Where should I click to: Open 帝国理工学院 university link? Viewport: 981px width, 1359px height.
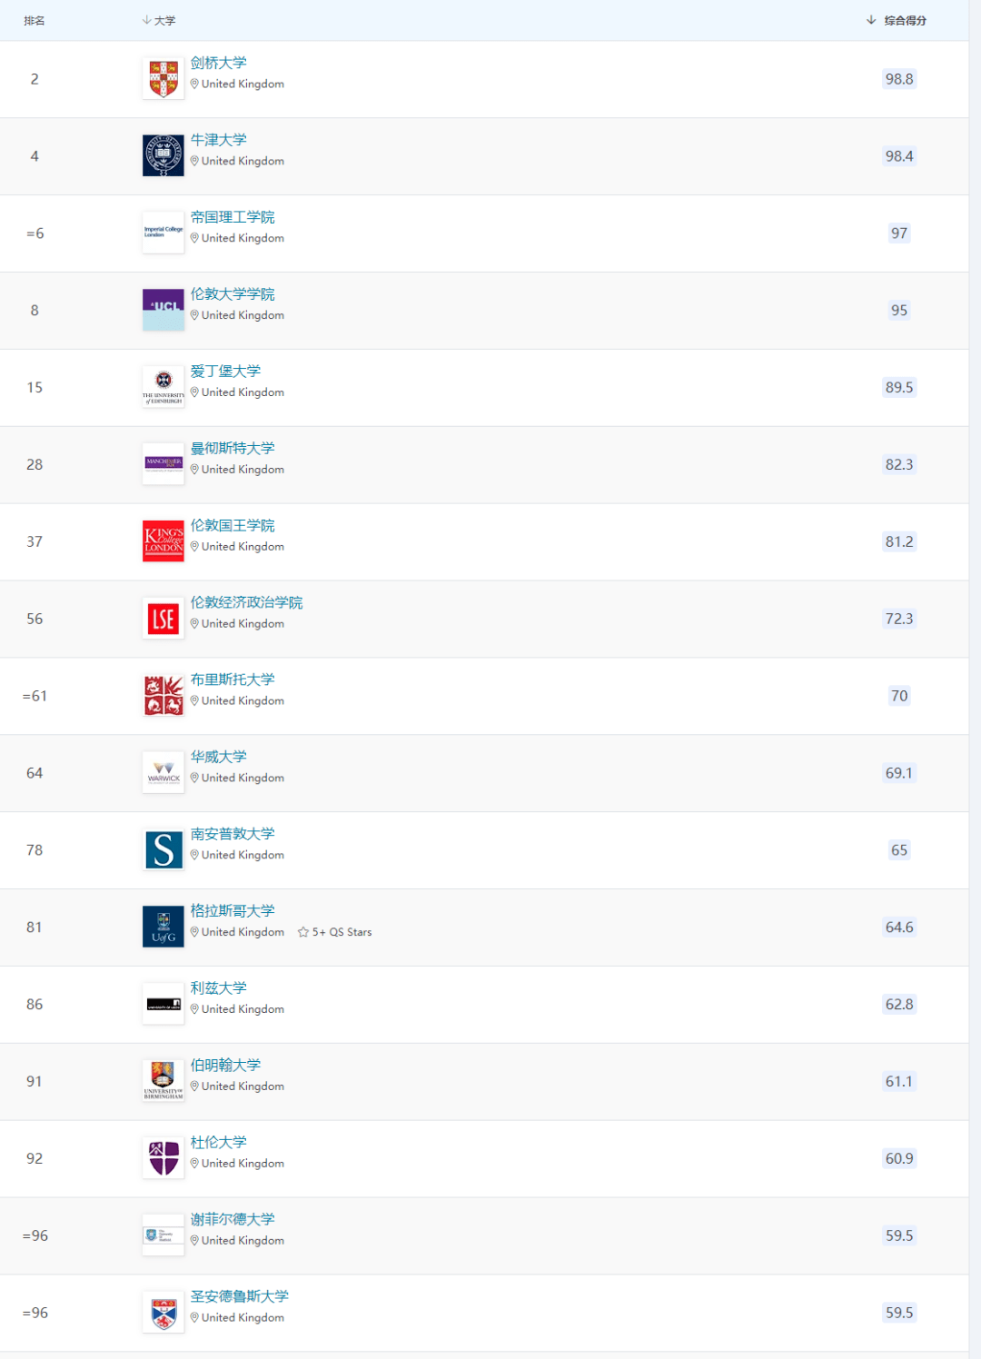tap(233, 217)
